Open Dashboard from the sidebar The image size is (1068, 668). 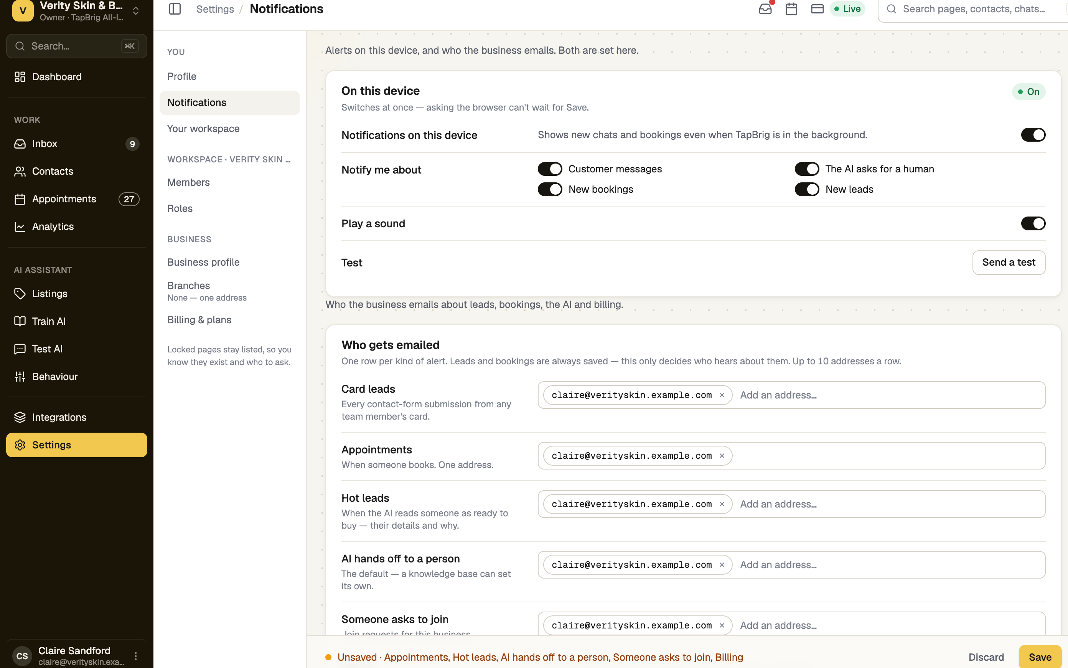point(76,77)
